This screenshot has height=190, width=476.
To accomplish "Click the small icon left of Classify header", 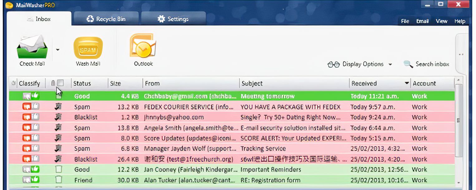I will click(13, 83).
